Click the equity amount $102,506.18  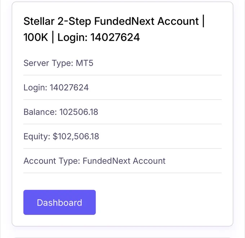click(x=76, y=137)
